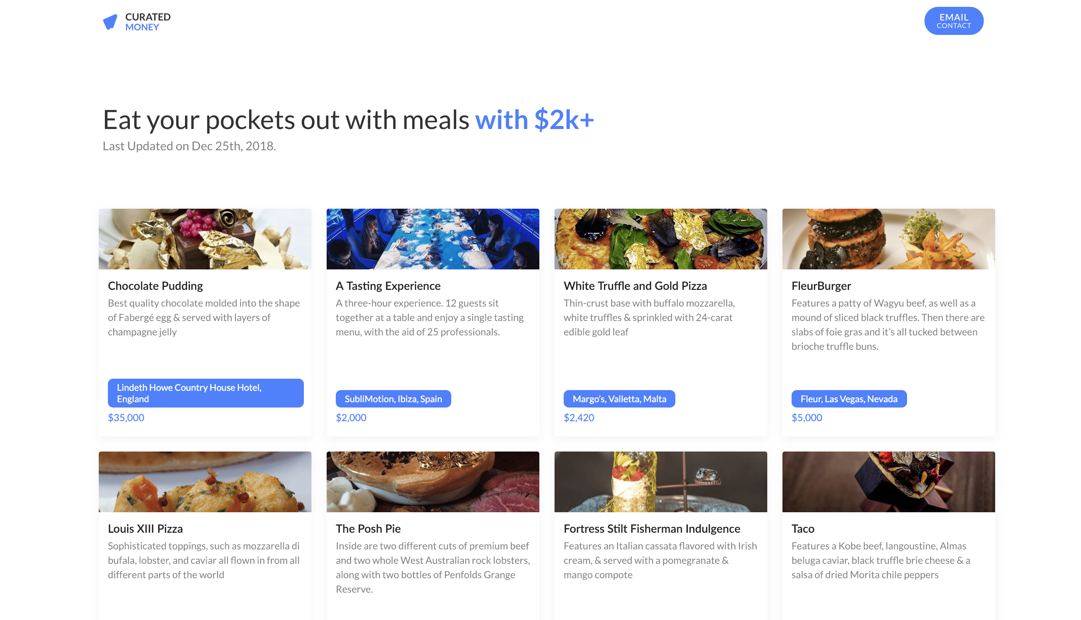Click the Curated Money logo icon
The height and width of the screenshot is (620, 1081).
111,22
